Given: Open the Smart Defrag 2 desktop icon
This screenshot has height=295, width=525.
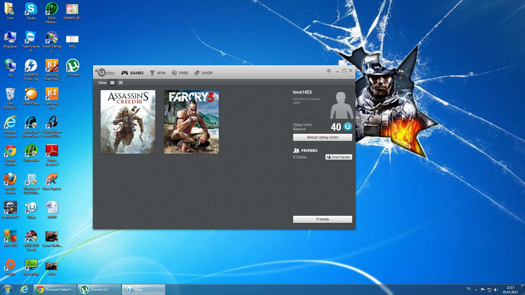Looking at the screenshot, I should coord(52,41).
